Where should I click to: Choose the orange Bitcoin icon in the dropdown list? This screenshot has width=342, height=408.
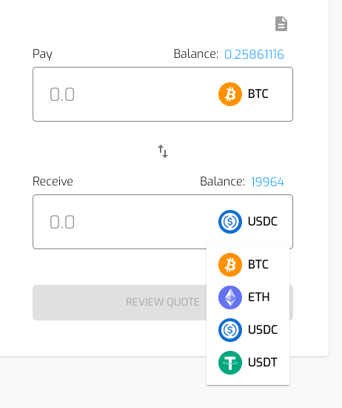[230, 265]
